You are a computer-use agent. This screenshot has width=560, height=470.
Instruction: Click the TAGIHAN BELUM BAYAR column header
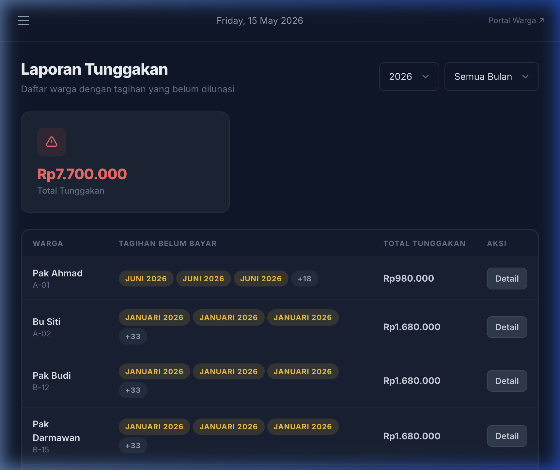point(168,243)
